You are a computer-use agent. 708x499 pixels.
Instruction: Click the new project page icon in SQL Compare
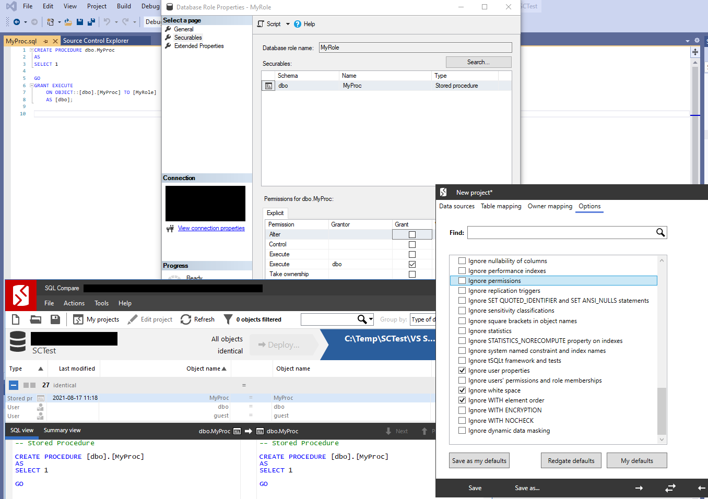(x=16, y=319)
